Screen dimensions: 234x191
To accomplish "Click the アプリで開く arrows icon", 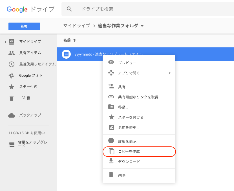I will [111, 73].
